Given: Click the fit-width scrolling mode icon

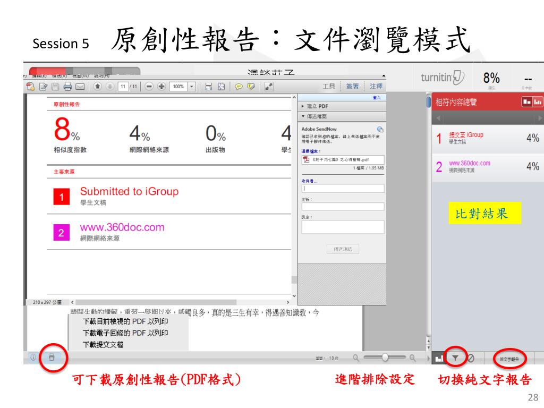Looking at the screenshot, I should 208,87.
